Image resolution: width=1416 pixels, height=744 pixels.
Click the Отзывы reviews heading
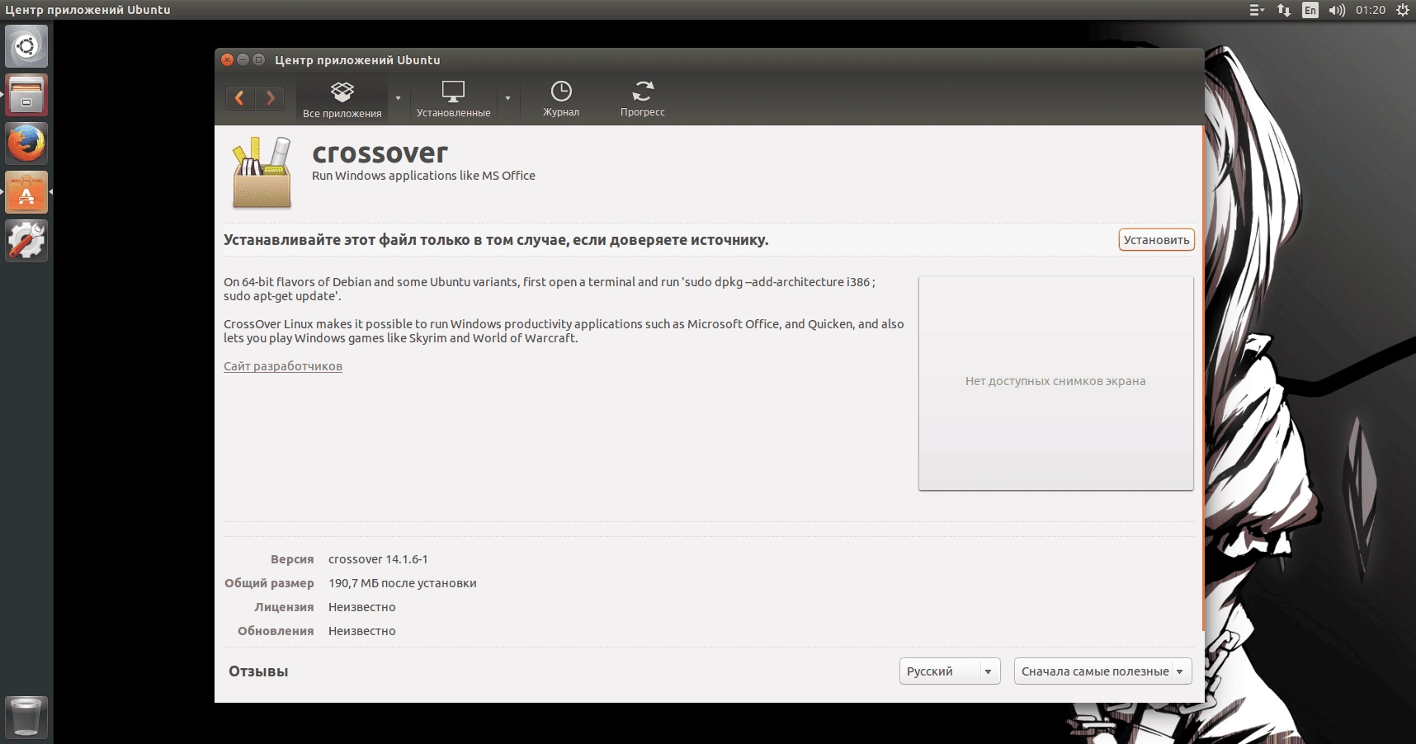(x=258, y=671)
